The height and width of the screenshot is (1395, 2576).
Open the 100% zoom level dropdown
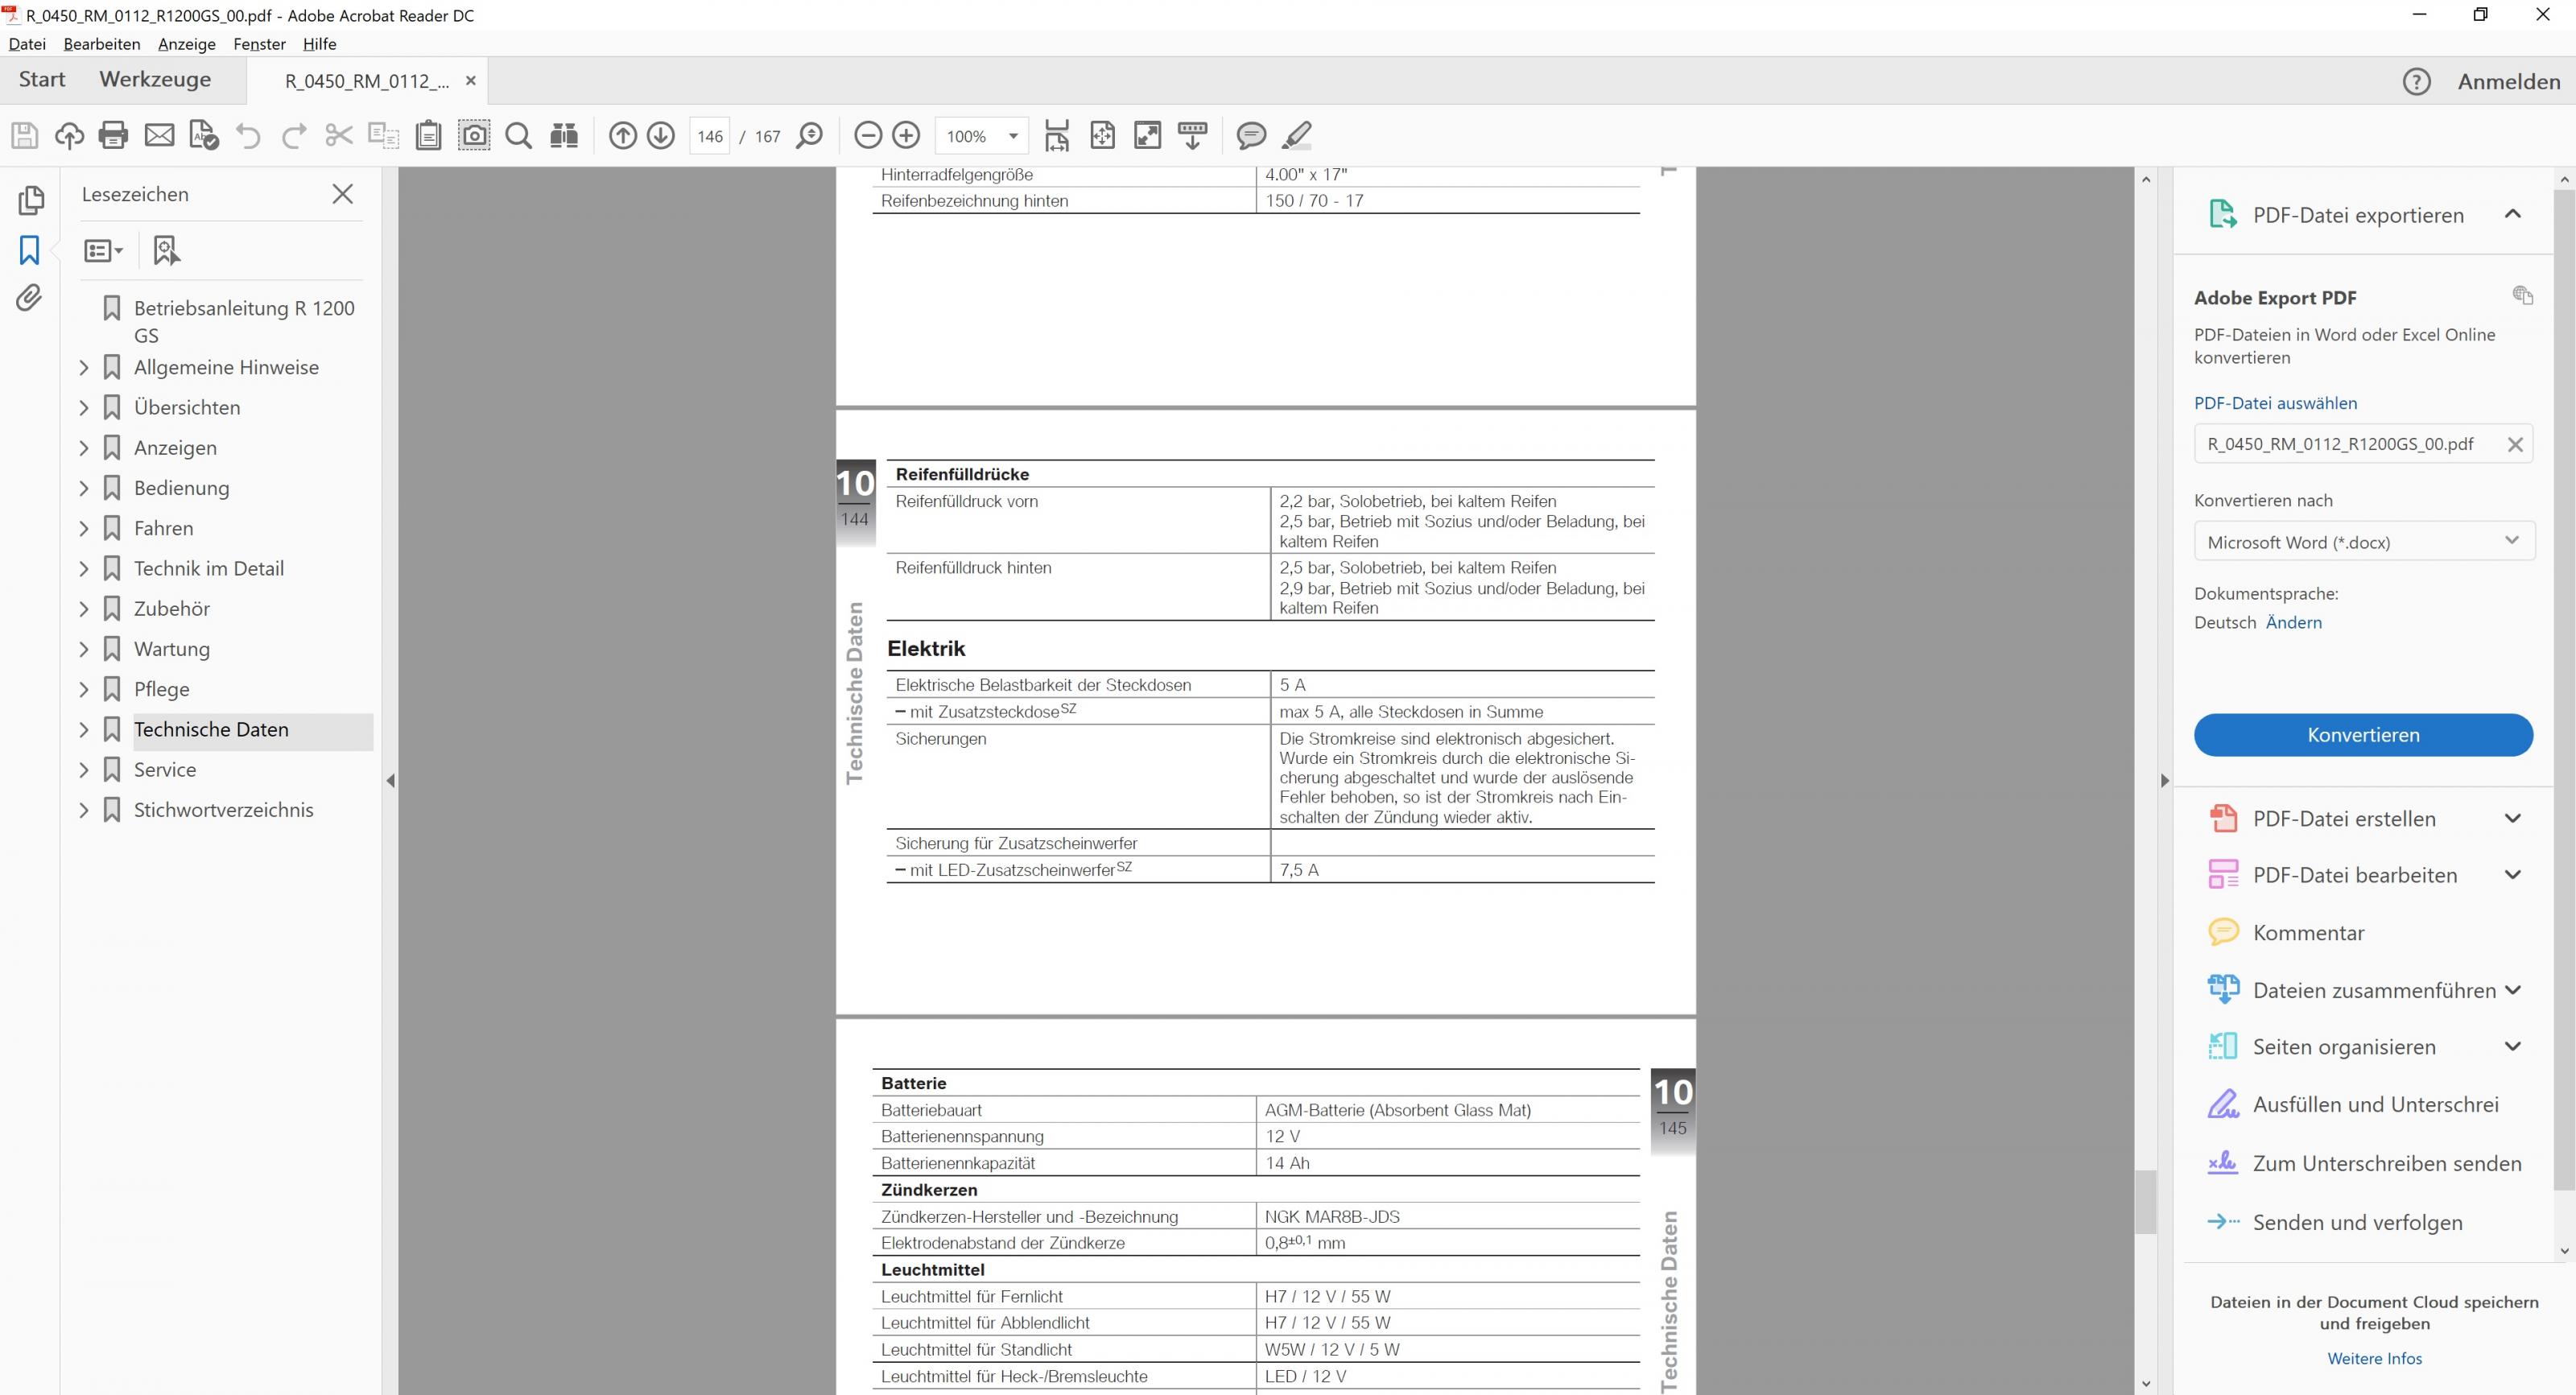pos(1013,136)
